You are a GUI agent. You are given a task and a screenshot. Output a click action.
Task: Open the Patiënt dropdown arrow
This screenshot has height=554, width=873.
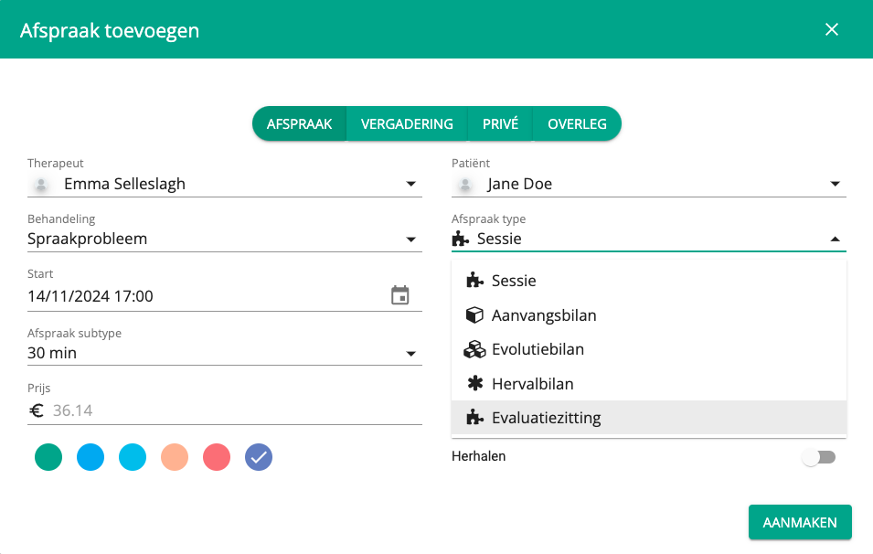pos(835,185)
